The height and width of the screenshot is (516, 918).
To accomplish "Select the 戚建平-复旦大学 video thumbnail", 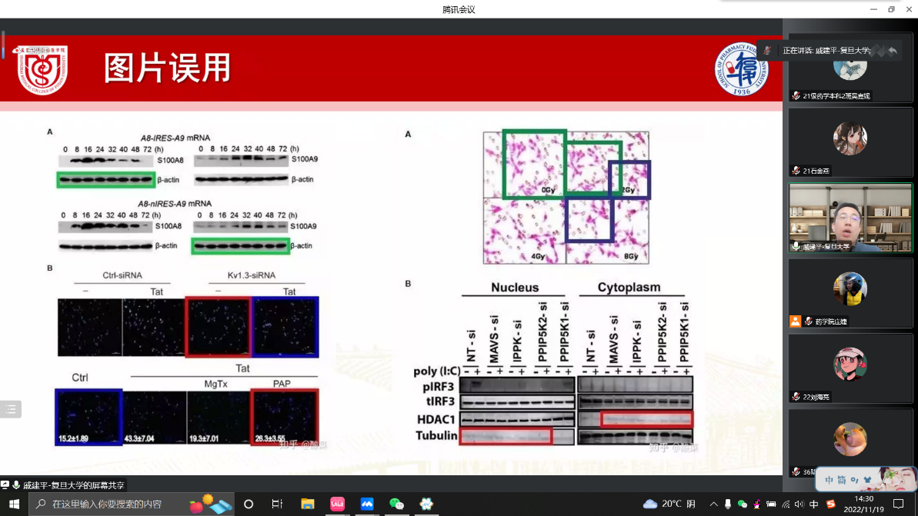I will point(850,218).
